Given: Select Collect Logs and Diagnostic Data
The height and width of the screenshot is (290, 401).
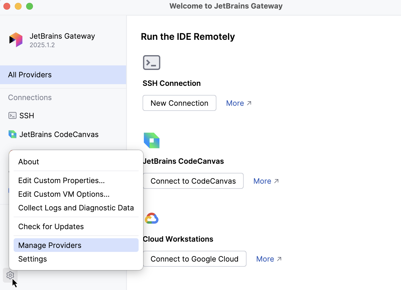Looking at the screenshot, I should pos(76,208).
